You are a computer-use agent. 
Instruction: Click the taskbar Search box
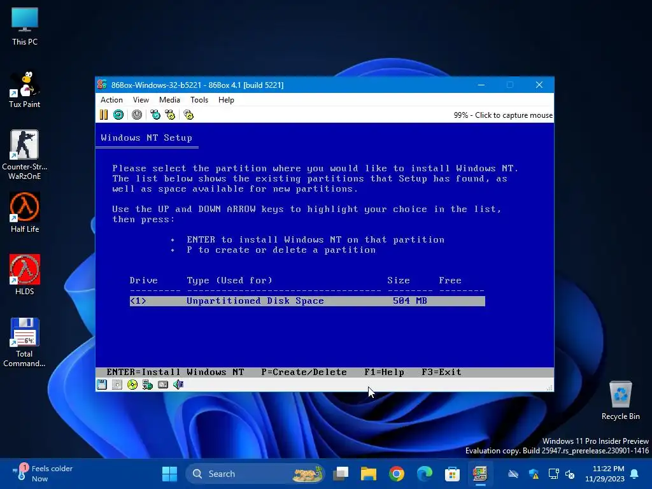point(255,474)
